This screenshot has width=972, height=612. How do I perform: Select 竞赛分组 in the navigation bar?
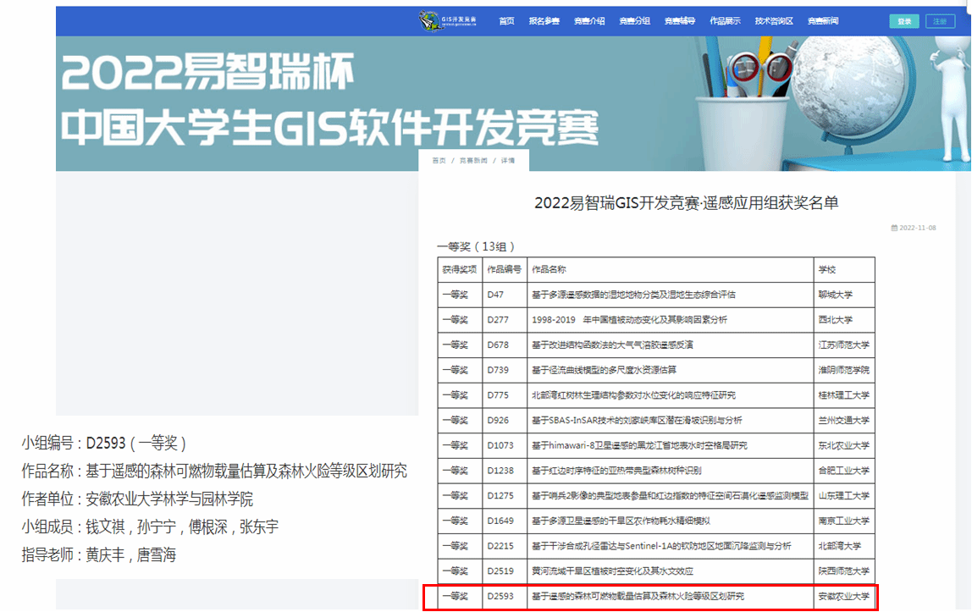click(634, 21)
